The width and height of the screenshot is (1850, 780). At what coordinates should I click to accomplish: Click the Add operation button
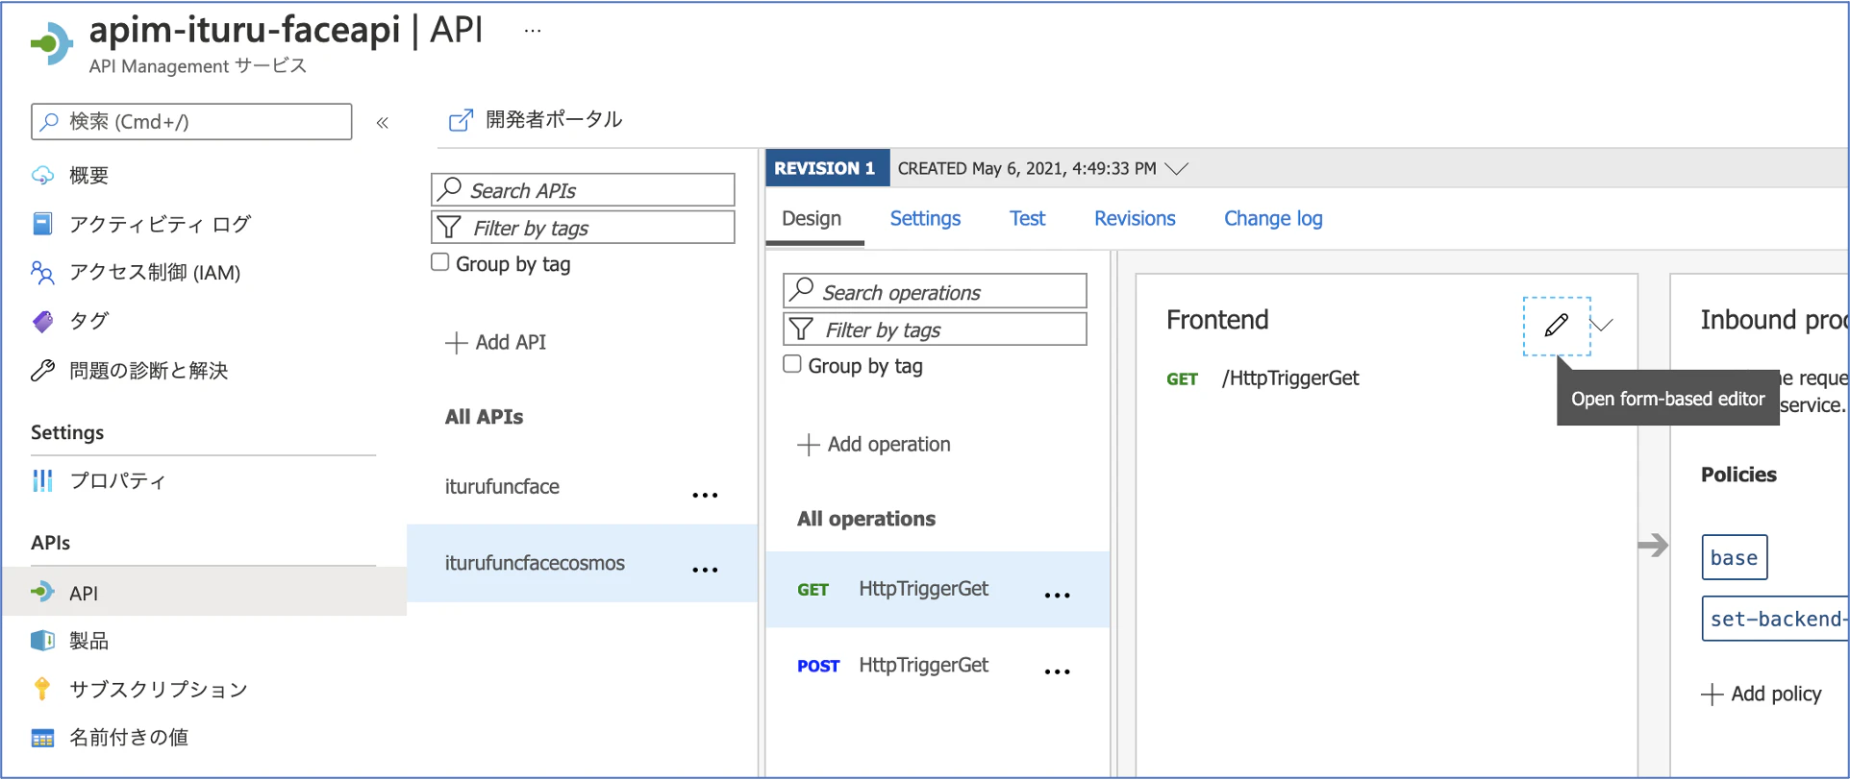[x=874, y=445]
